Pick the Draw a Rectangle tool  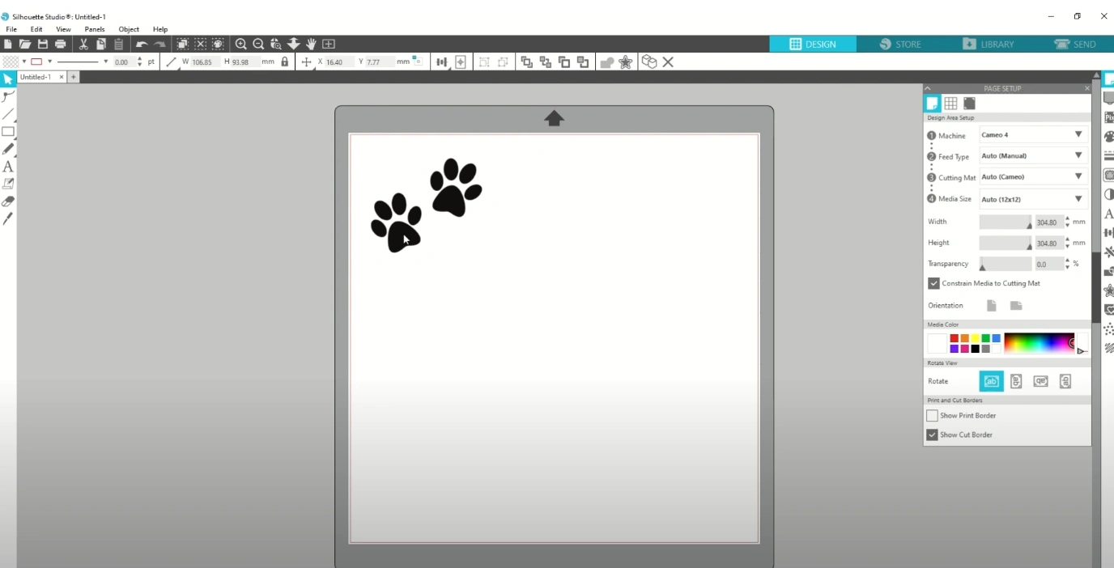point(8,132)
